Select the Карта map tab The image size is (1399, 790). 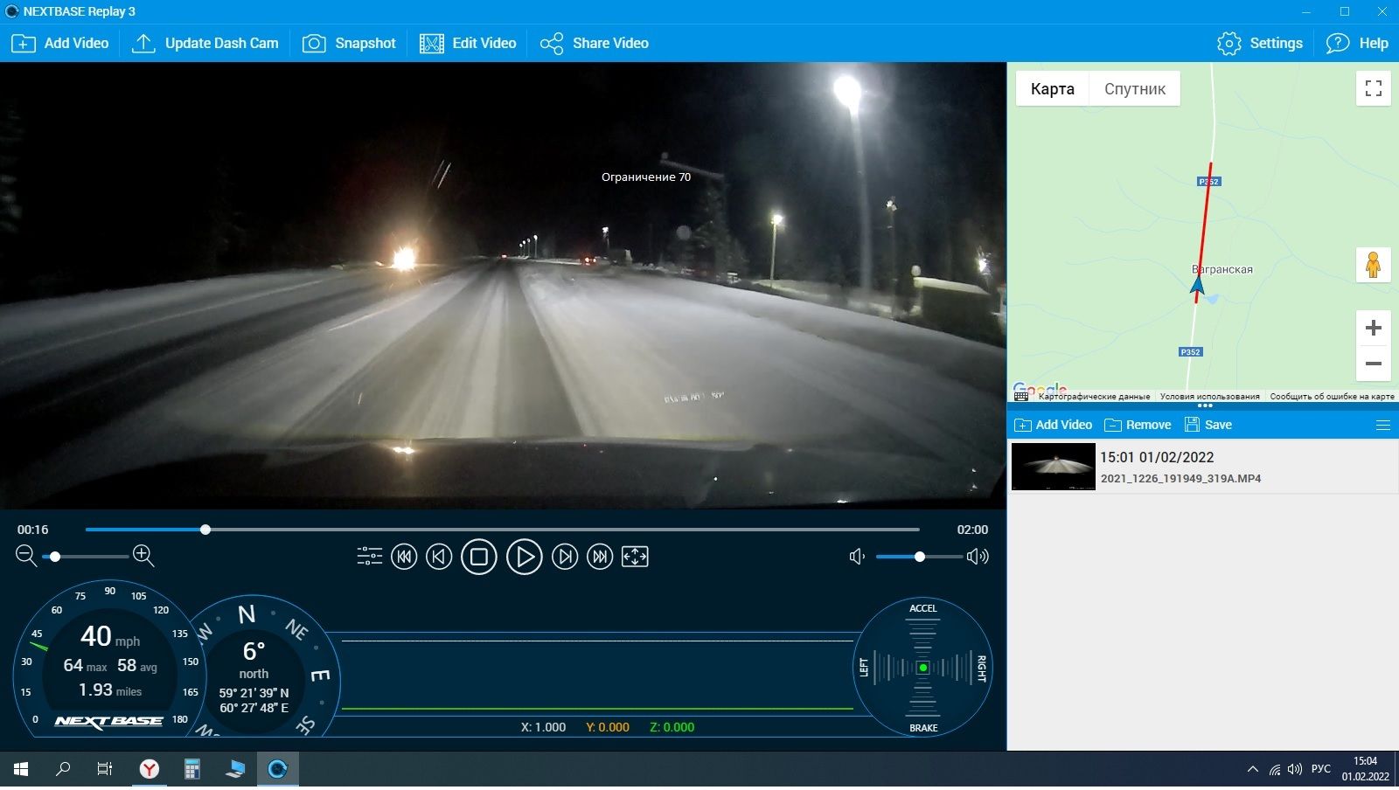(x=1052, y=89)
